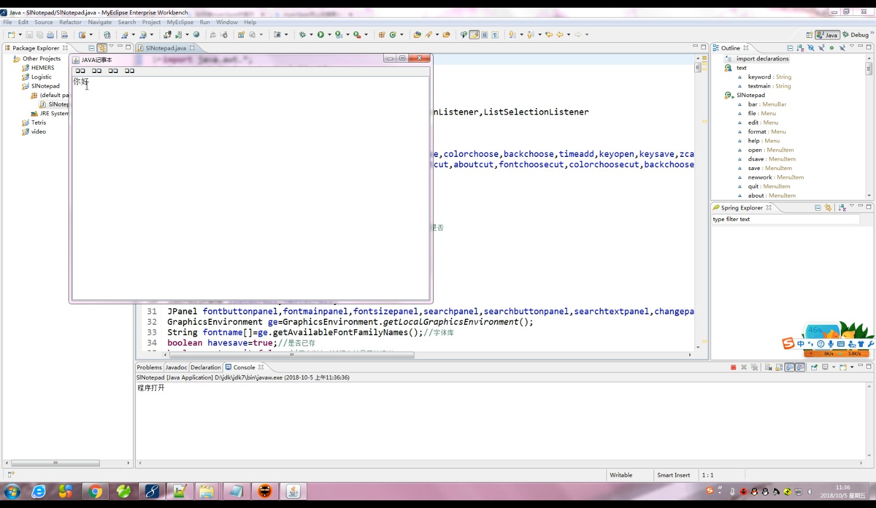
Task: Click the New file toolbar icon
Action: tap(11, 35)
